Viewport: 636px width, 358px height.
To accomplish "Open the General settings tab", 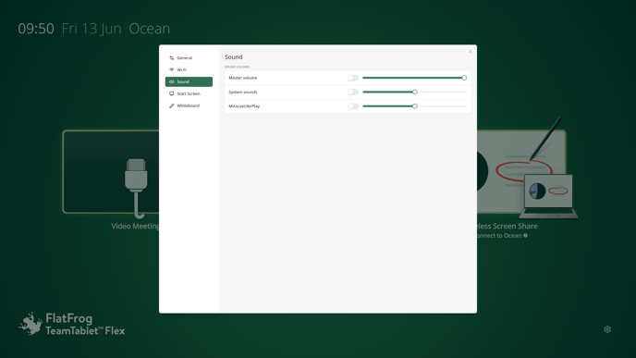I will click(189, 58).
